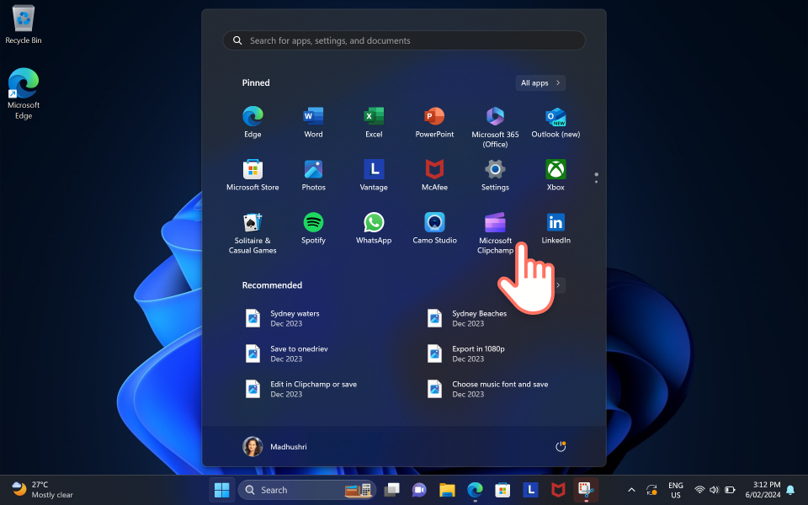Click sync status tray icon
The image size is (808, 505).
pyautogui.click(x=651, y=490)
